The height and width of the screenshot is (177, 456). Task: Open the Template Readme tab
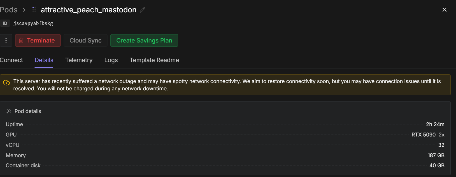tap(154, 60)
